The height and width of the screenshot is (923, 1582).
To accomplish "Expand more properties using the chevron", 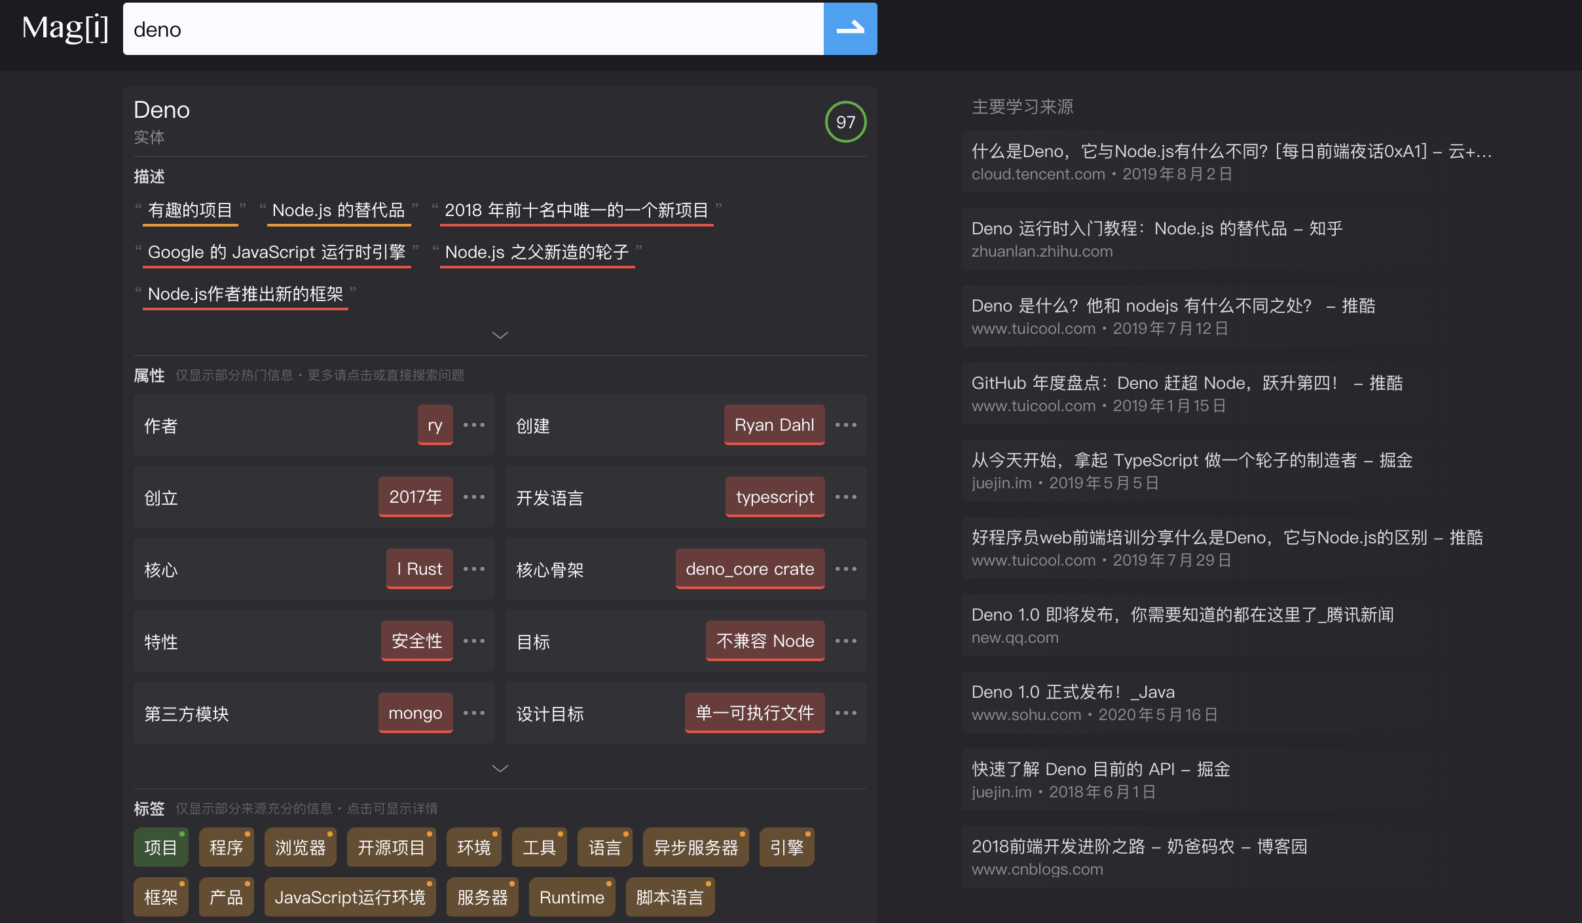I will coord(500,767).
